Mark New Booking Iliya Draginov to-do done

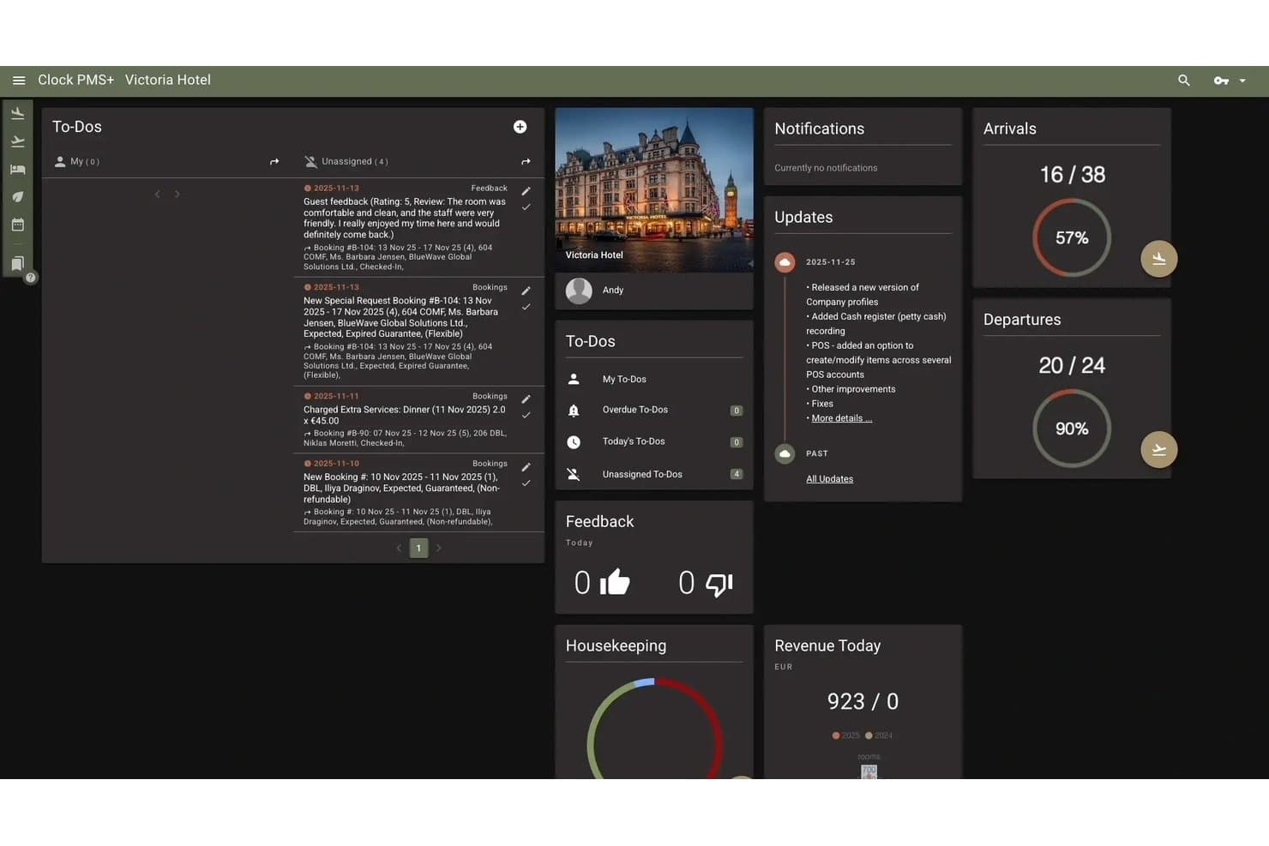tap(526, 483)
